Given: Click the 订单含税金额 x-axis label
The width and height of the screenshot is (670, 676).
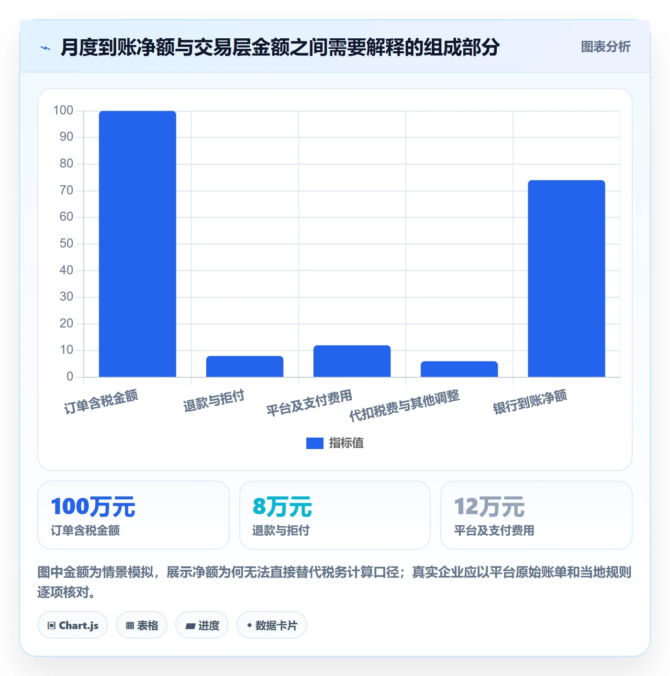Looking at the screenshot, I should [x=101, y=402].
